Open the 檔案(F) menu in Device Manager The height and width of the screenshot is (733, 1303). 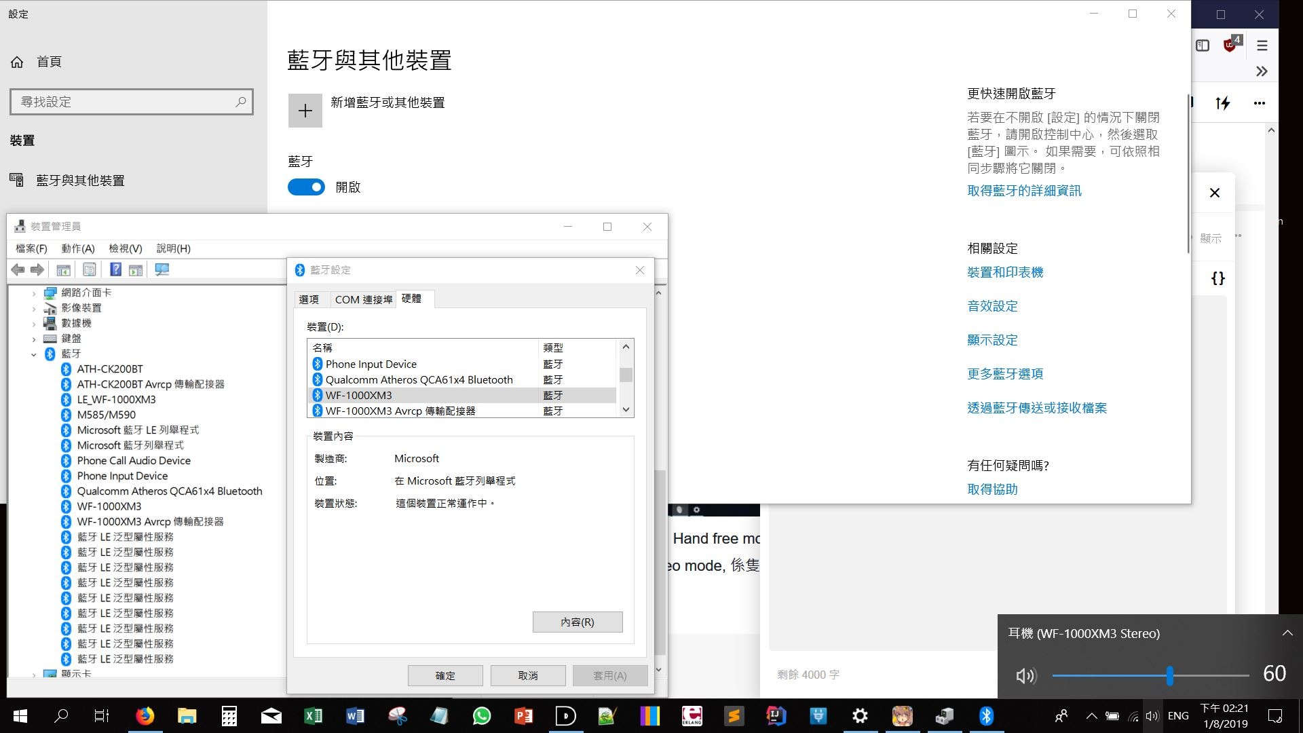(x=31, y=248)
